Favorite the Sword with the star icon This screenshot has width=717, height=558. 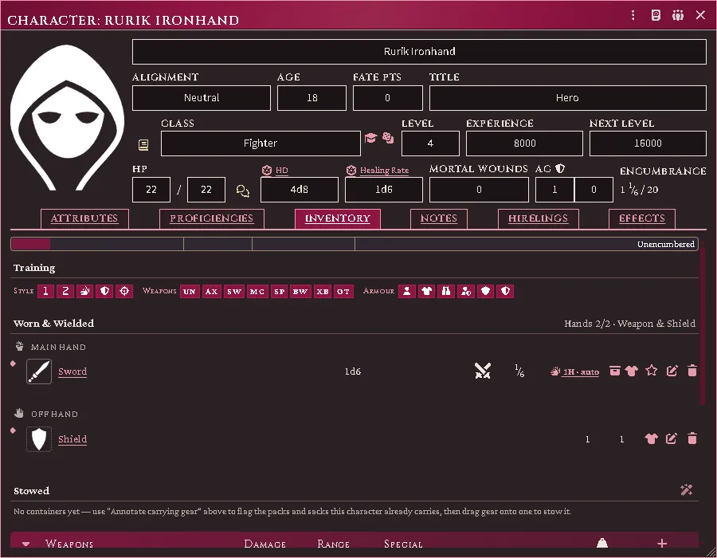click(x=652, y=371)
